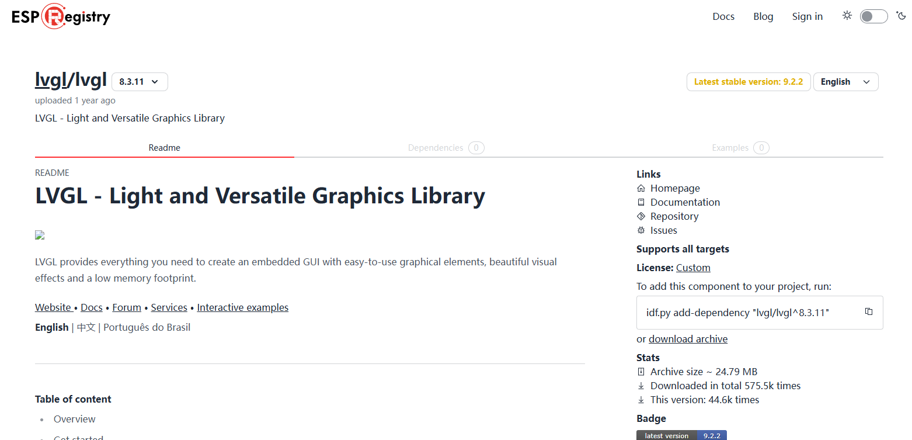Open the Blog page
This screenshot has height=440, width=912.
[x=763, y=16]
